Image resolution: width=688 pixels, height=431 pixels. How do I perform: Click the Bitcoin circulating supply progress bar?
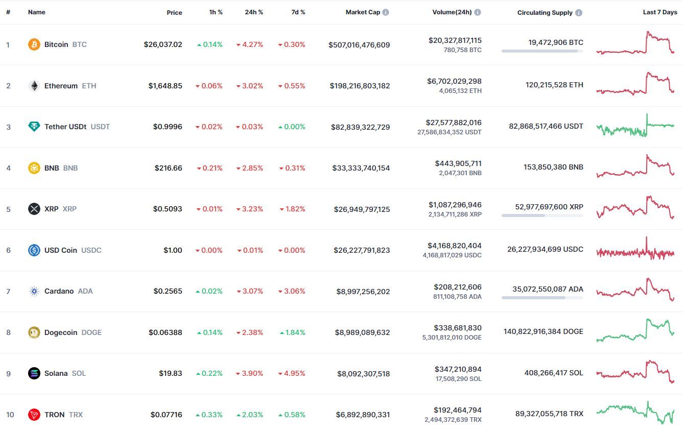coord(542,51)
